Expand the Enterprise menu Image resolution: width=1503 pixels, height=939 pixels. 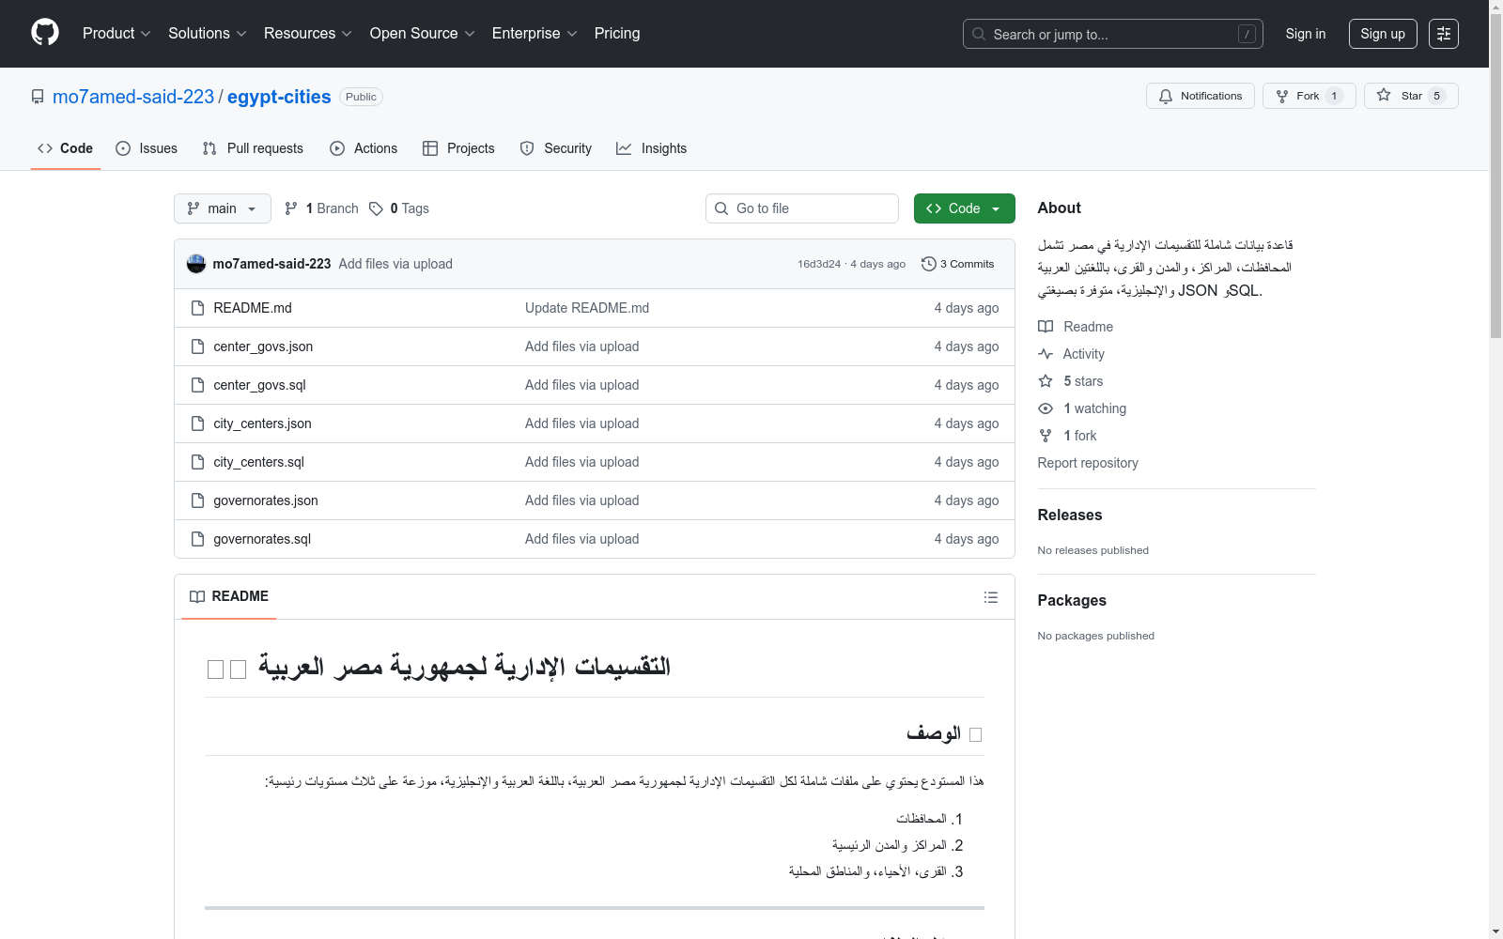535,33
